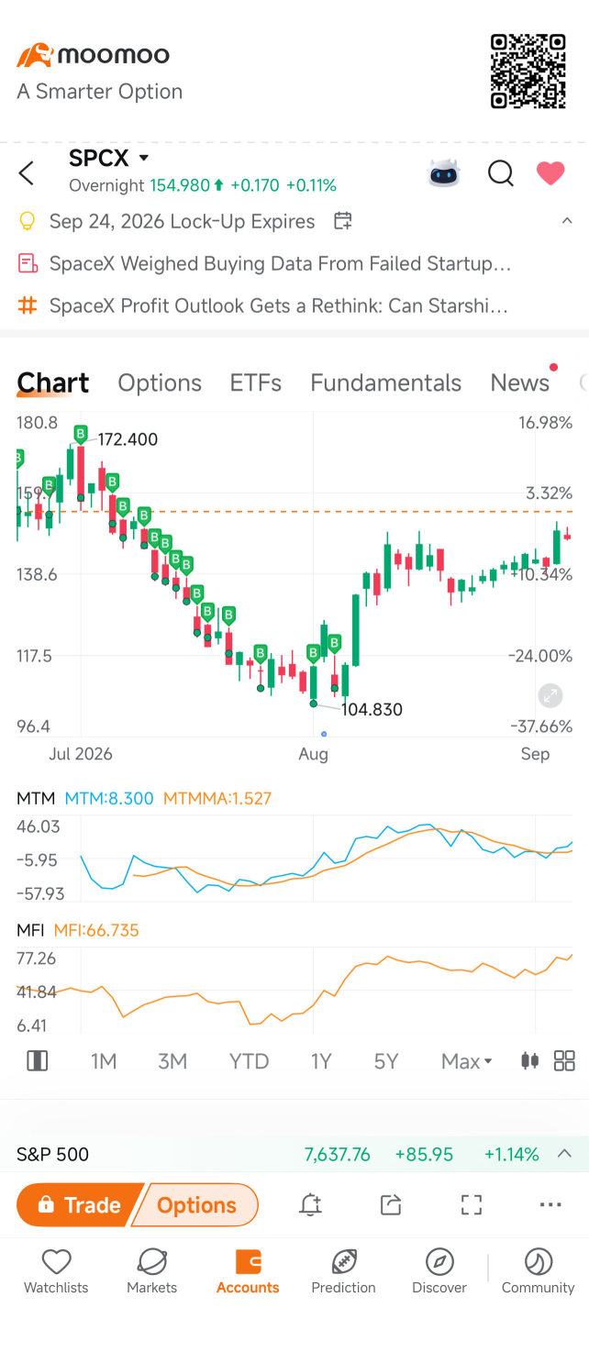Tap the calendar add icon beside Lock-Up Expires
589x1352 pixels.
(342, 221)
